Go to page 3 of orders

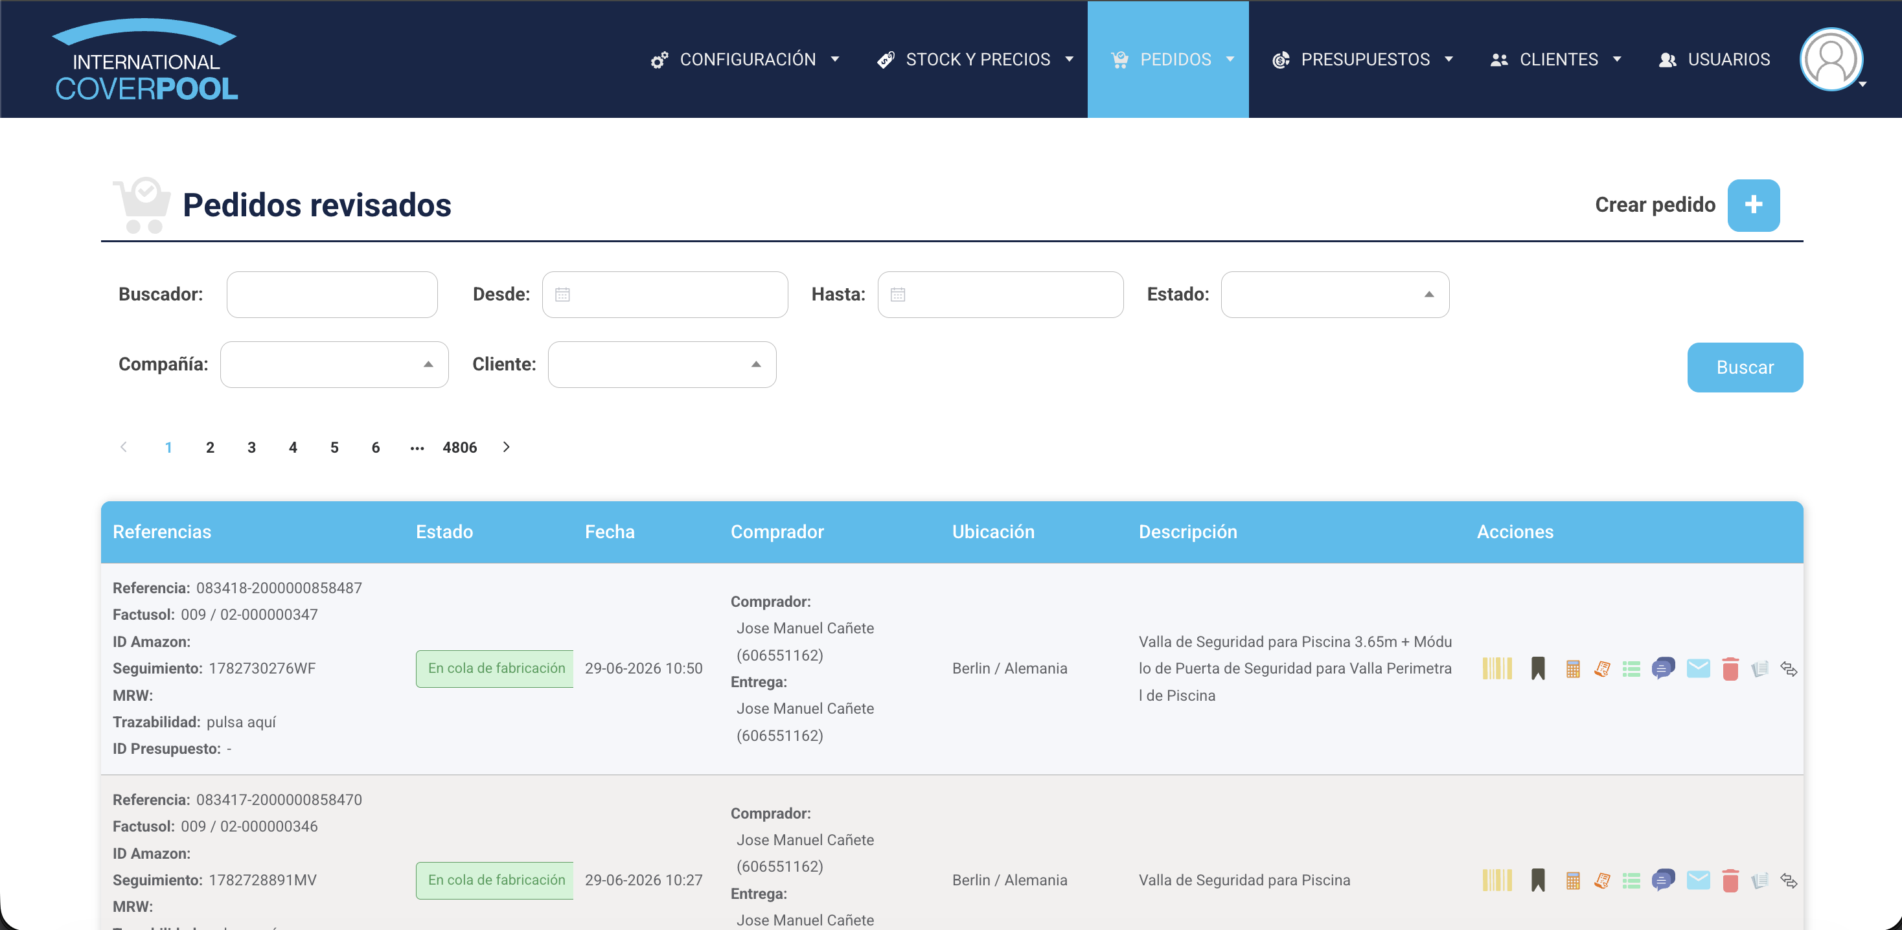252,448
